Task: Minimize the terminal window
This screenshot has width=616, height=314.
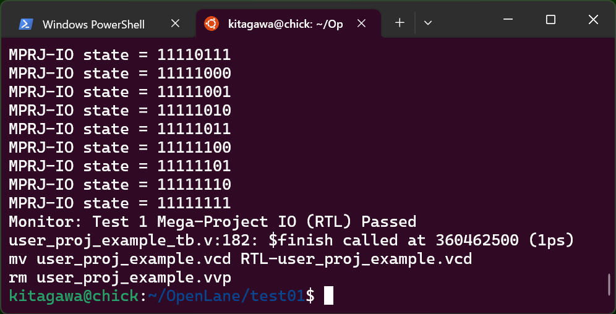Action: tap(508, 19)
